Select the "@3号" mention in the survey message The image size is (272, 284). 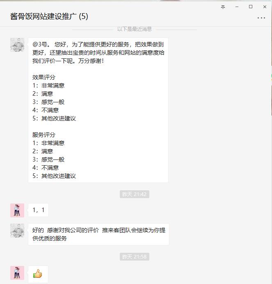[40, 44]
